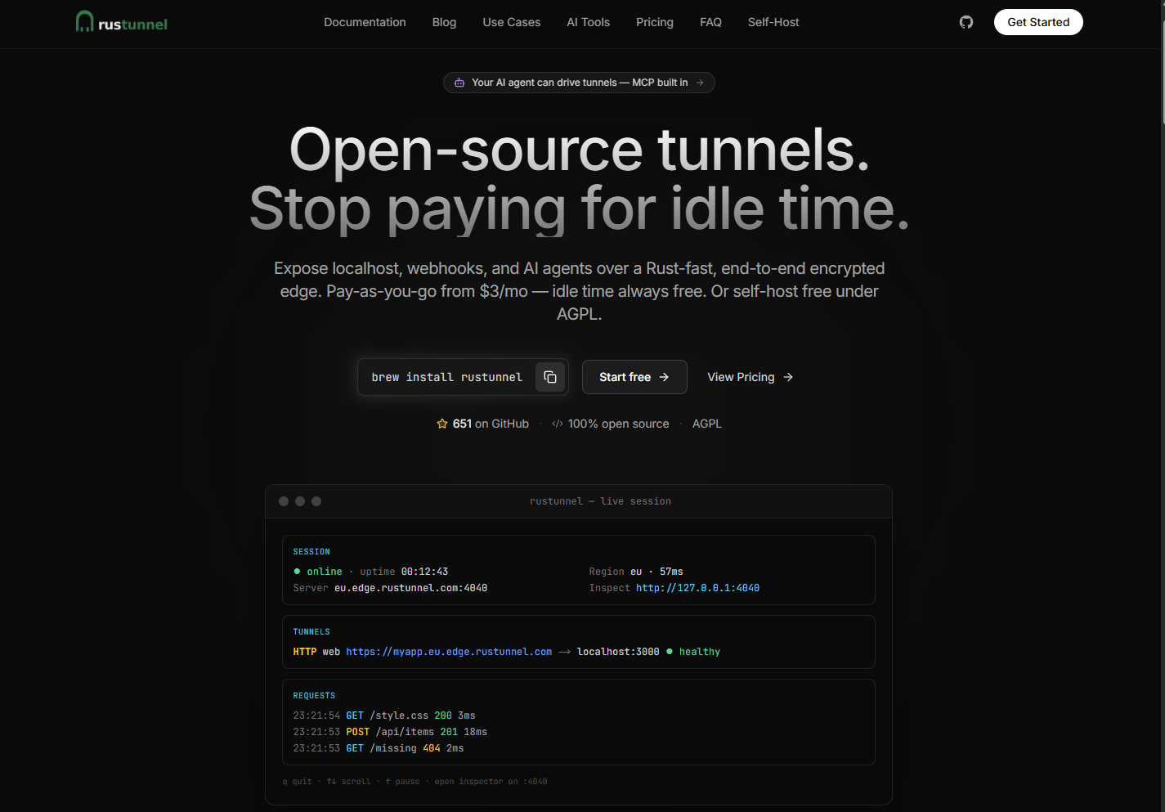
Task: Click the third window dot in the live session titlebar
Action: [x=316, y=501]
